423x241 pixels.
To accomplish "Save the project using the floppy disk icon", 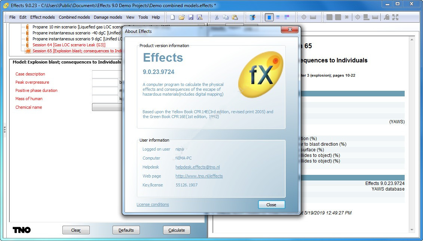I will (x=191, y=17).
